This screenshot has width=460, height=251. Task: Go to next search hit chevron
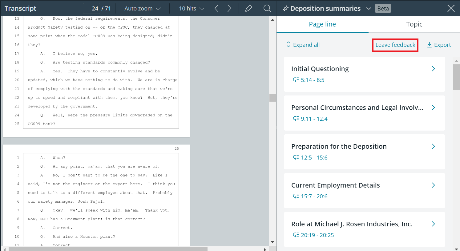(x=229, y=8)
